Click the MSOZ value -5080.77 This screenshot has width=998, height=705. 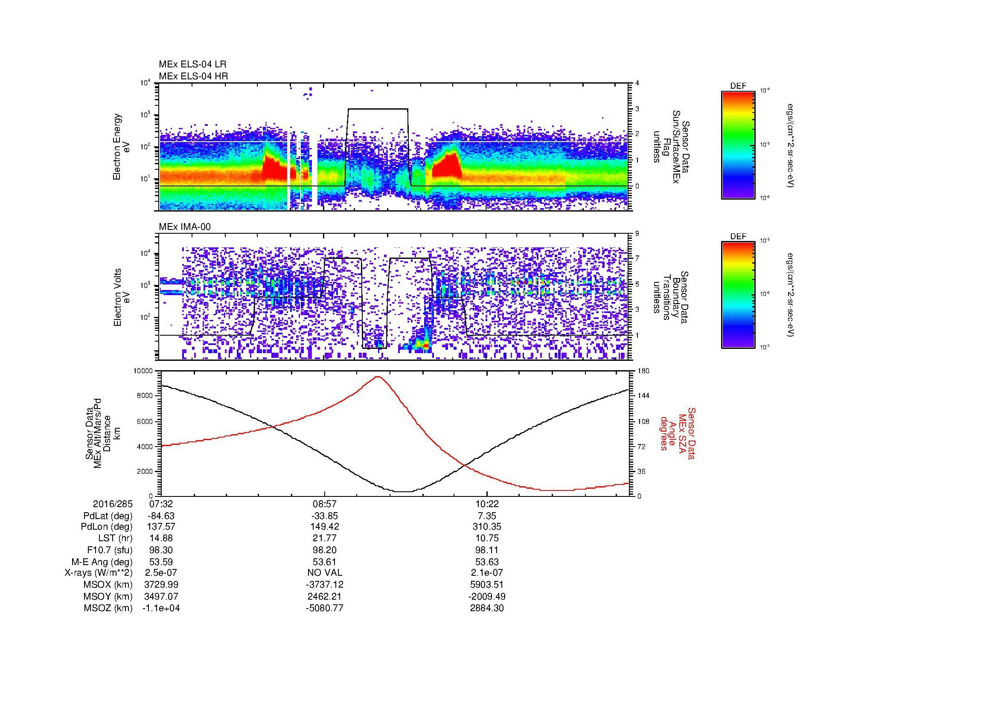(325, 608)
